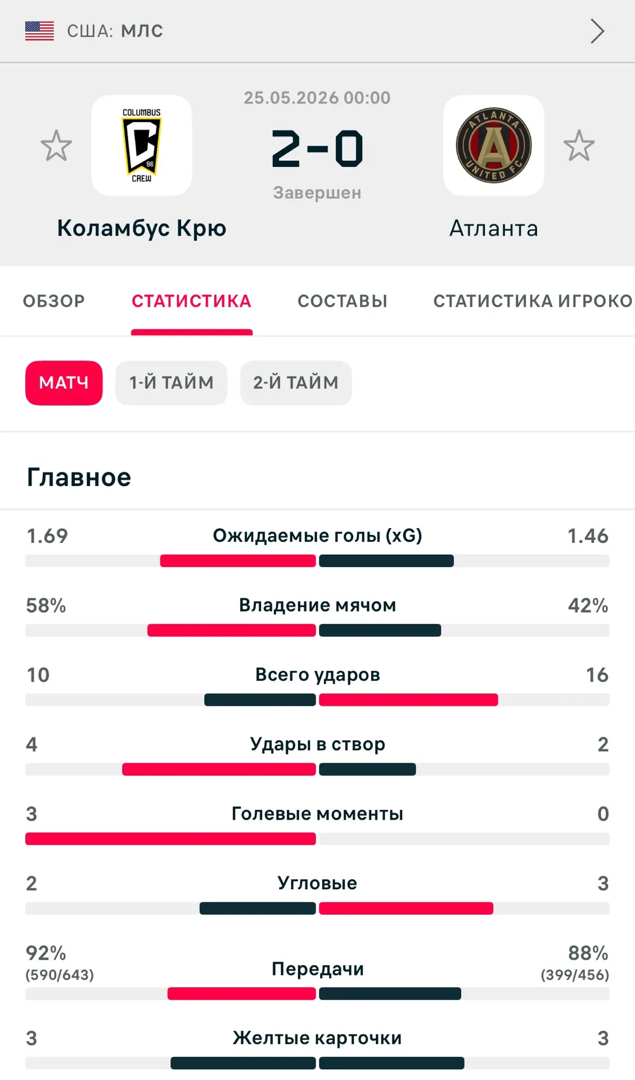
Task: Switch to the ОБЗОР tab
Action: (x=54, y=301)
